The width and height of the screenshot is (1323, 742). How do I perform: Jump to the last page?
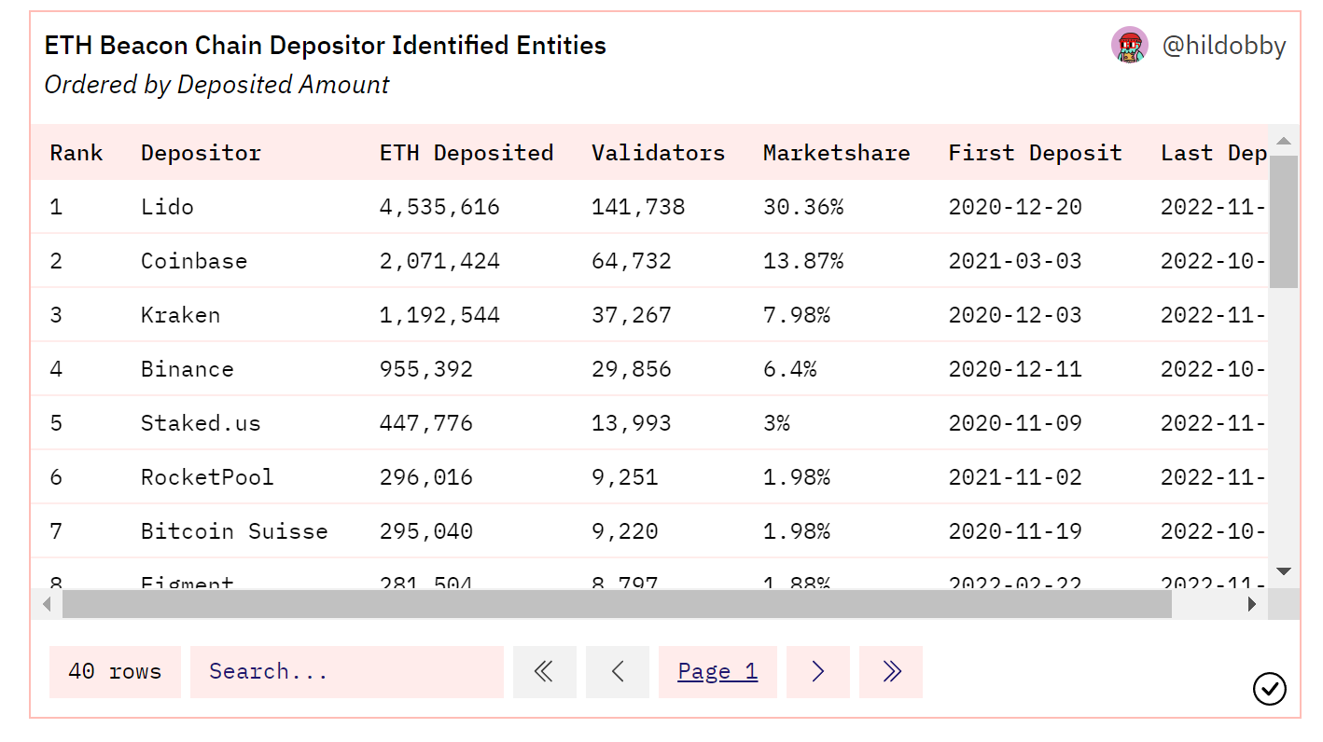click(x=890, y=671)
